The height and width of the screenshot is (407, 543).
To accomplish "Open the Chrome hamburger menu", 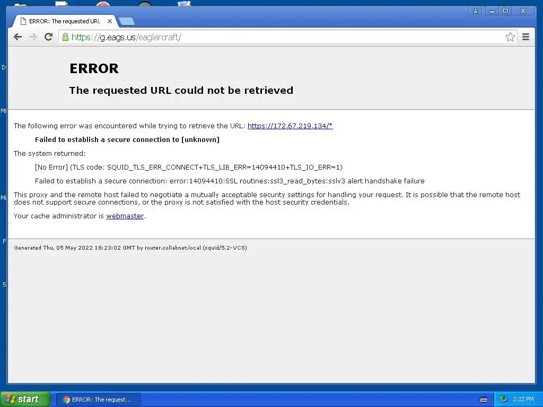I will coord(526,37).
